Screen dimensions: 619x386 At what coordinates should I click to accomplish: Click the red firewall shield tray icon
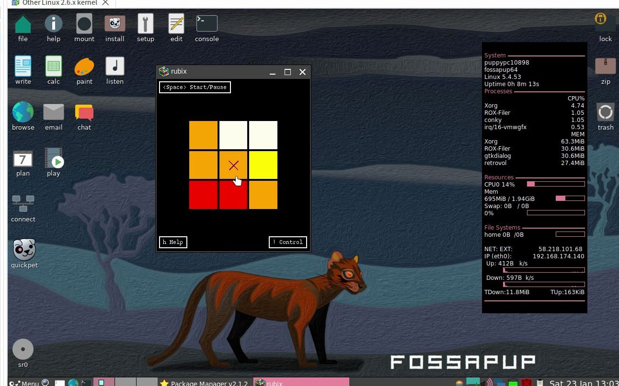527,383
